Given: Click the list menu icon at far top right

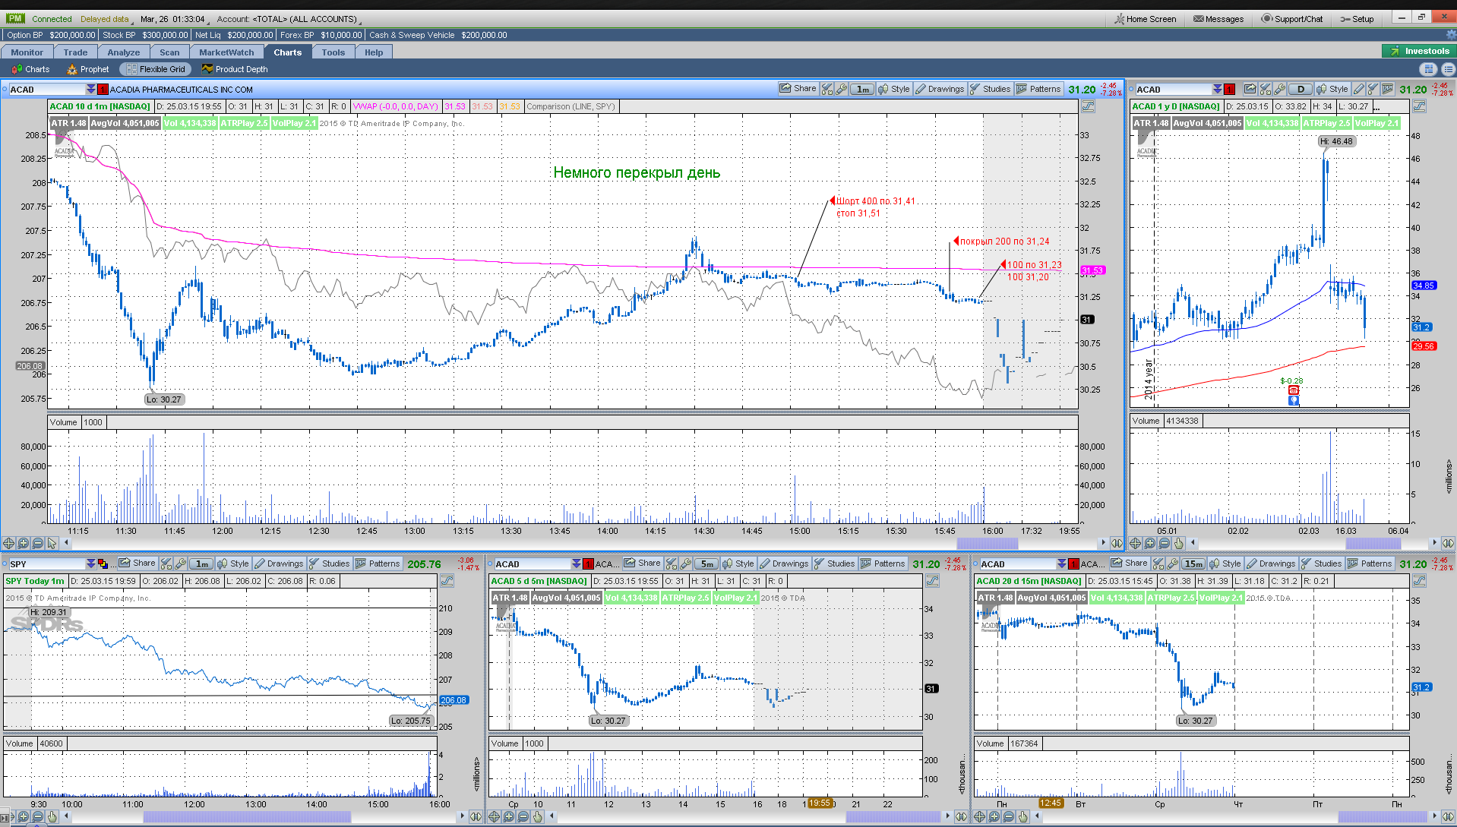Looking at the screenshot, I should (1448, 69).
